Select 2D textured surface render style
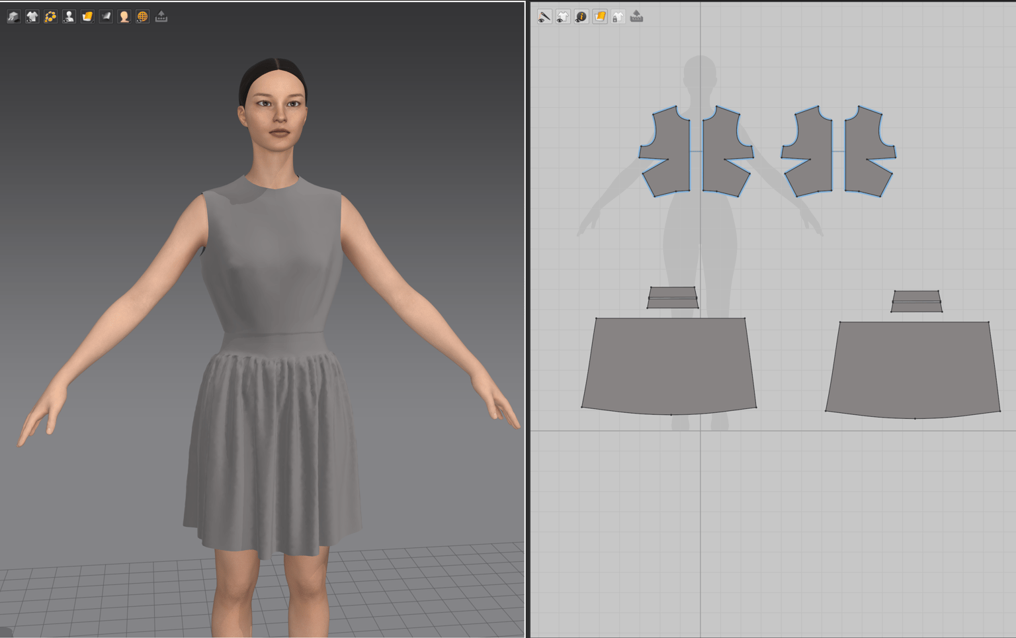 [600, 17]
